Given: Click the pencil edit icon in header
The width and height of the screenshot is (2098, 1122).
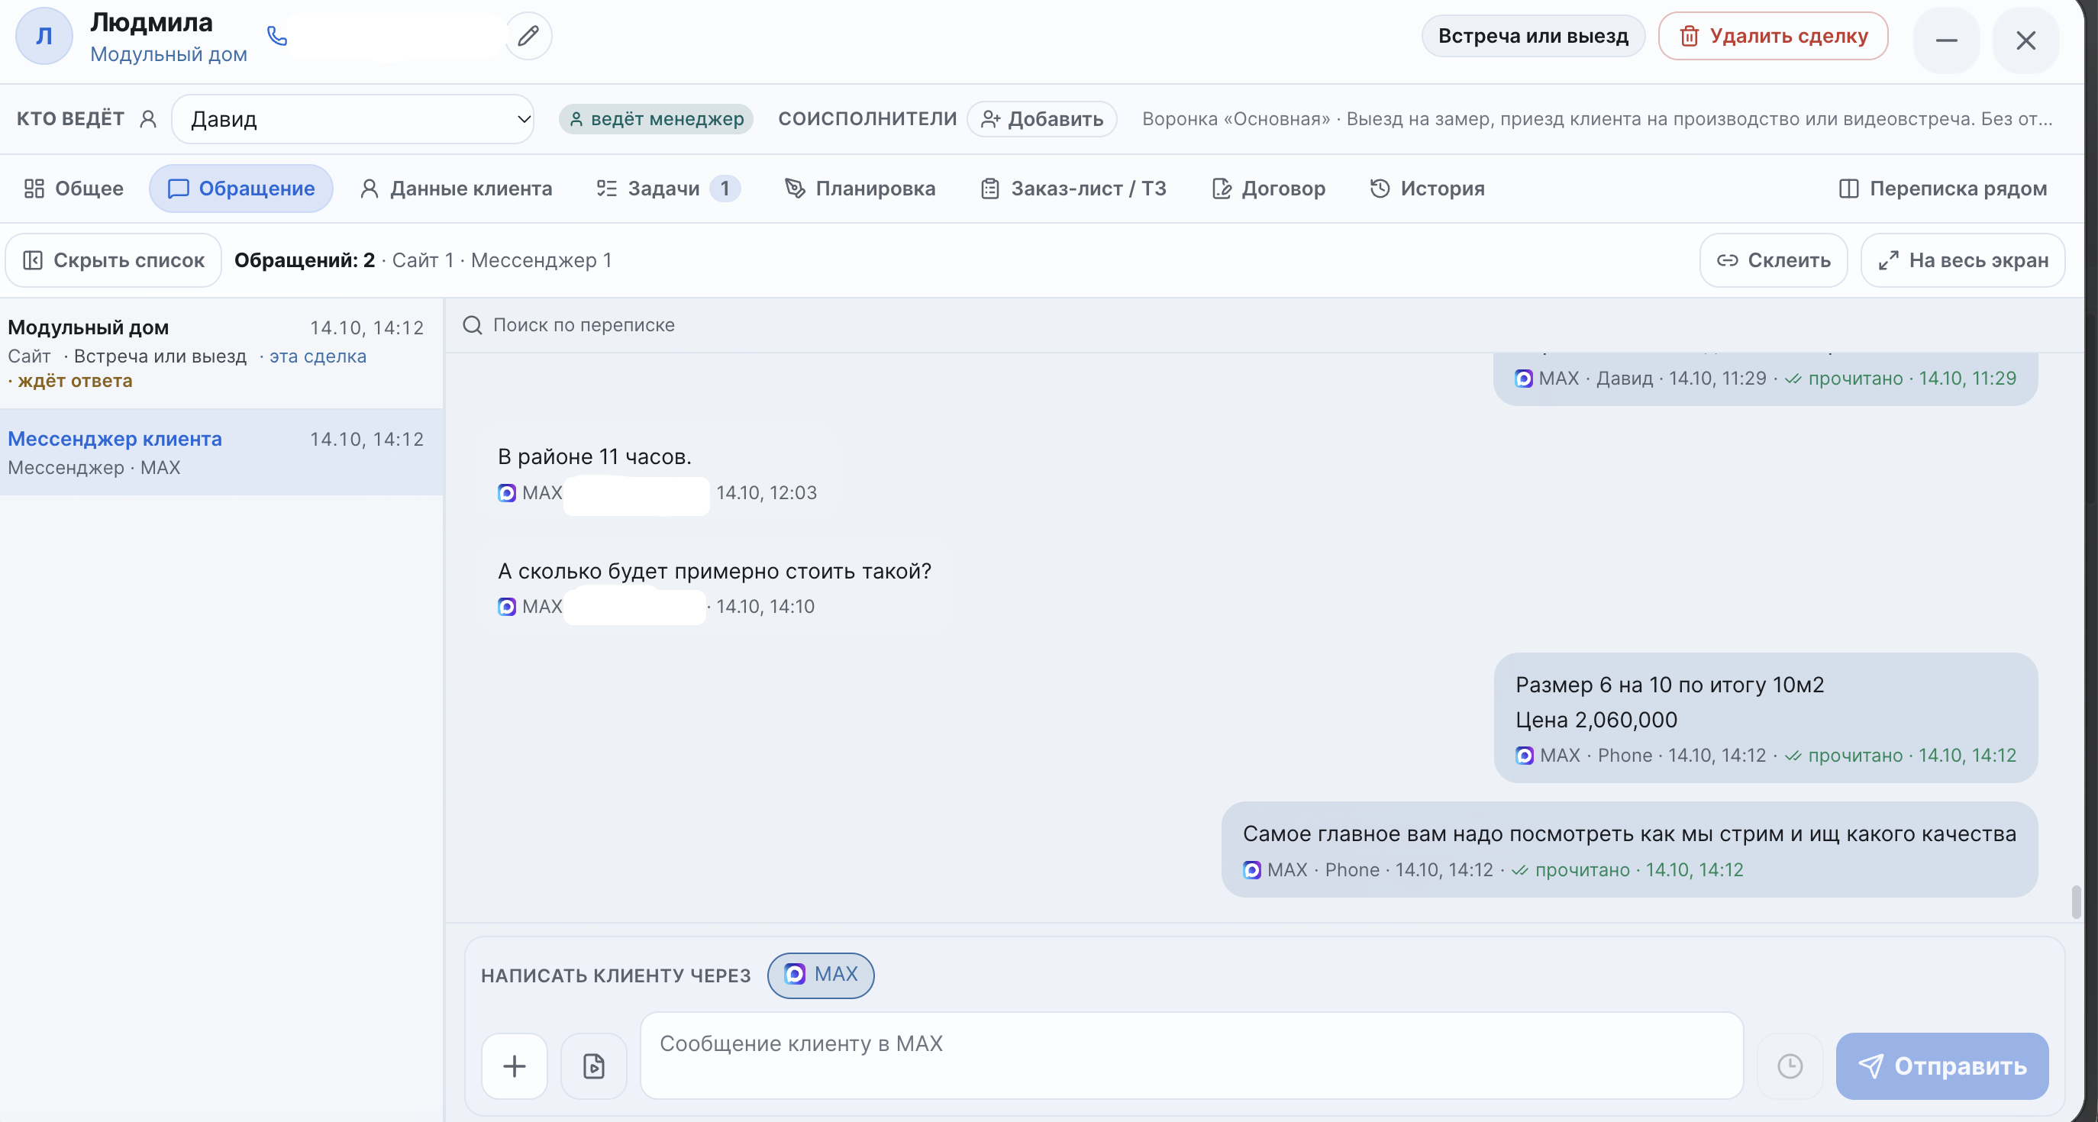Looking at the screenshot, I should [x=528, y=36].
